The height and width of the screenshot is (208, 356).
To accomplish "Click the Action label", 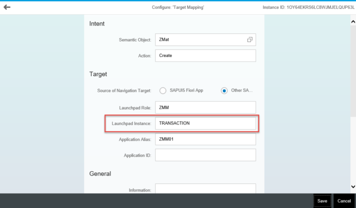I will pyautogui.click(x=145, y=56).
